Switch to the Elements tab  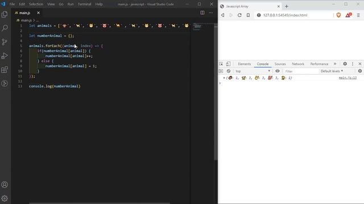point(244,64)
